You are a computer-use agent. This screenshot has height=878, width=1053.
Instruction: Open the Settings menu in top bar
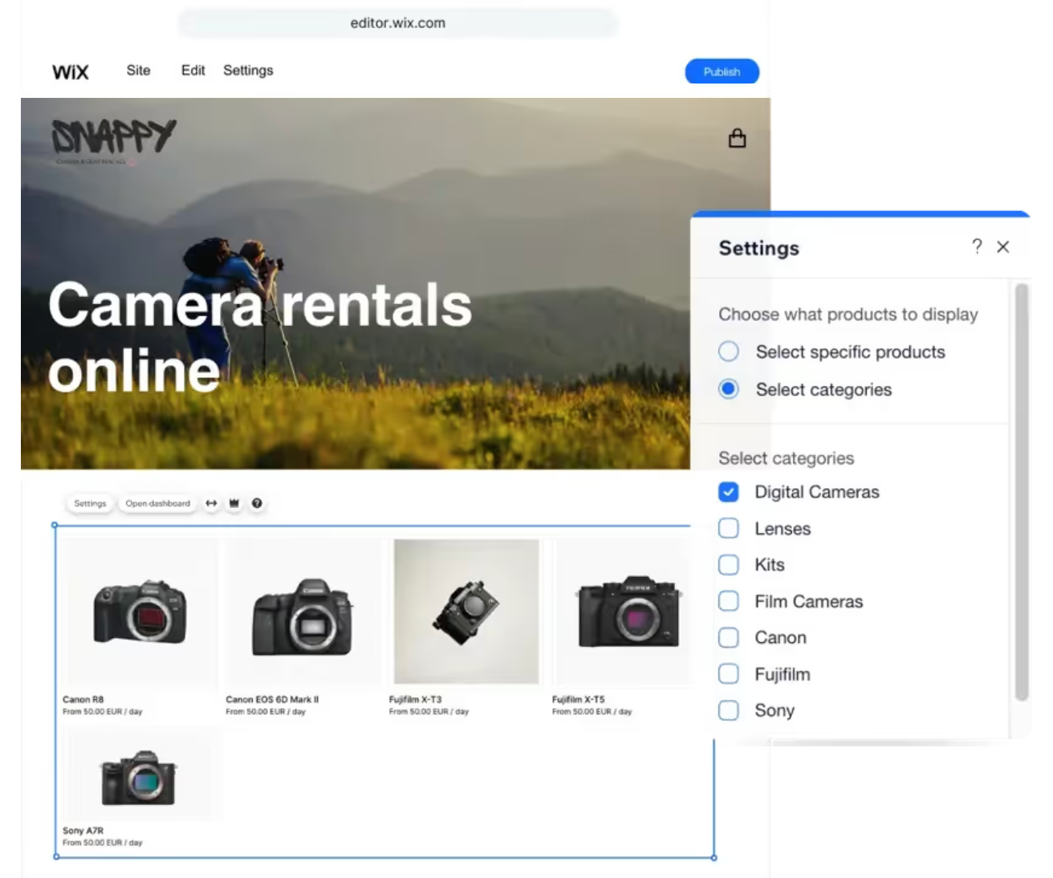(248, 71)
